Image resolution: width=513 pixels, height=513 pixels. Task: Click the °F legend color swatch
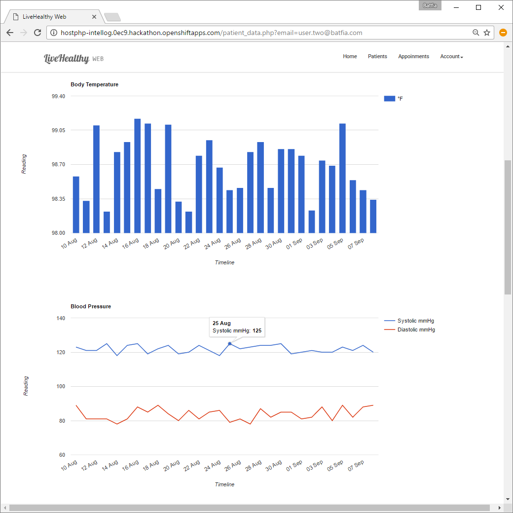[x=389, y=99]
